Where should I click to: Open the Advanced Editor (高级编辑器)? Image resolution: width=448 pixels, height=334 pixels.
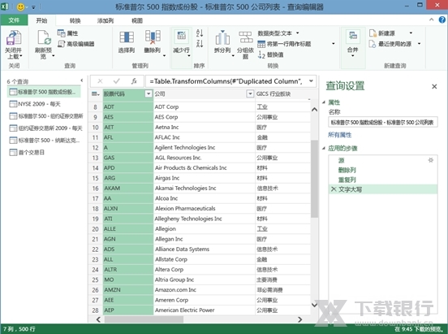click(x=76, y=44)
